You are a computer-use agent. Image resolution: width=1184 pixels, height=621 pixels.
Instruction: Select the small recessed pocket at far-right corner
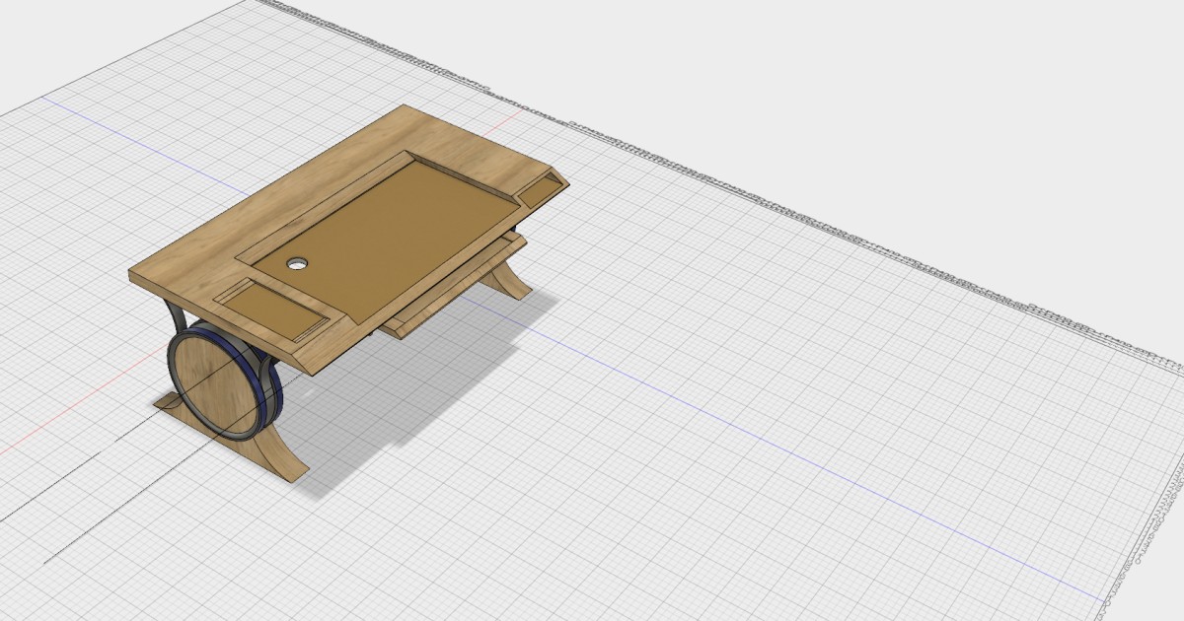539,189
